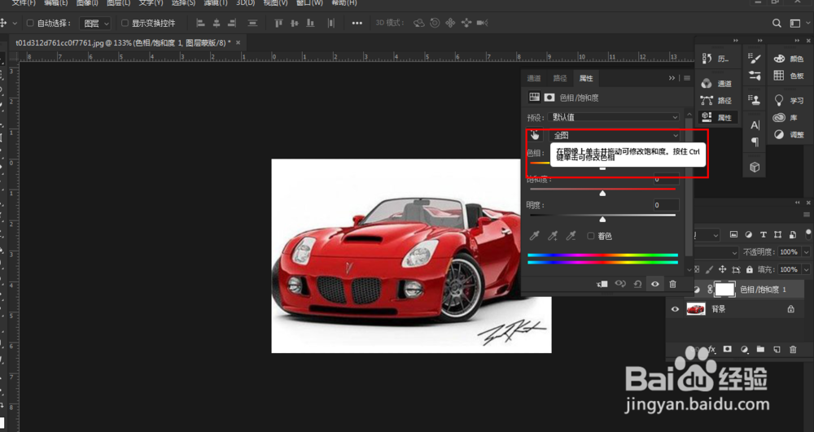Open the 预设 默认值 dropdown
The height and width of the screenshot is (432, 814).
click(614, 116)
